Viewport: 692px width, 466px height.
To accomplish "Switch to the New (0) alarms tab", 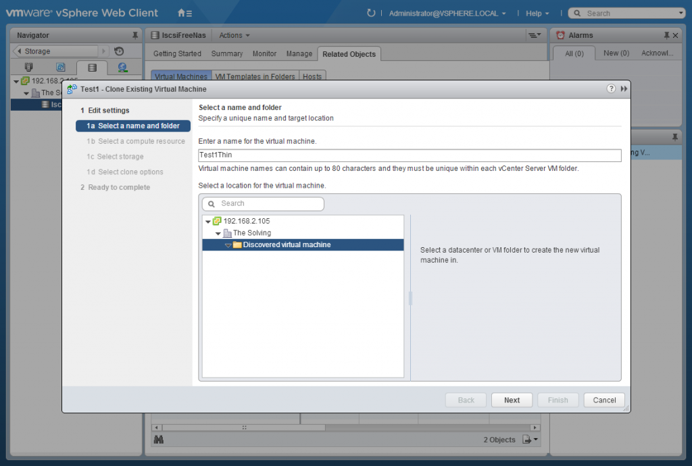I will click(x=616, y=53).
